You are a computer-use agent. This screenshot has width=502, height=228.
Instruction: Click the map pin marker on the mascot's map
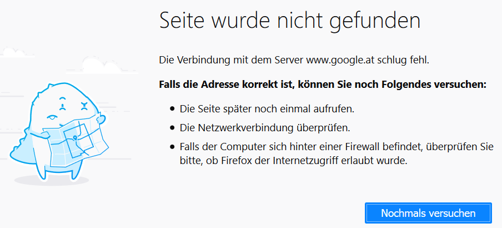click(x=75, y=138)
